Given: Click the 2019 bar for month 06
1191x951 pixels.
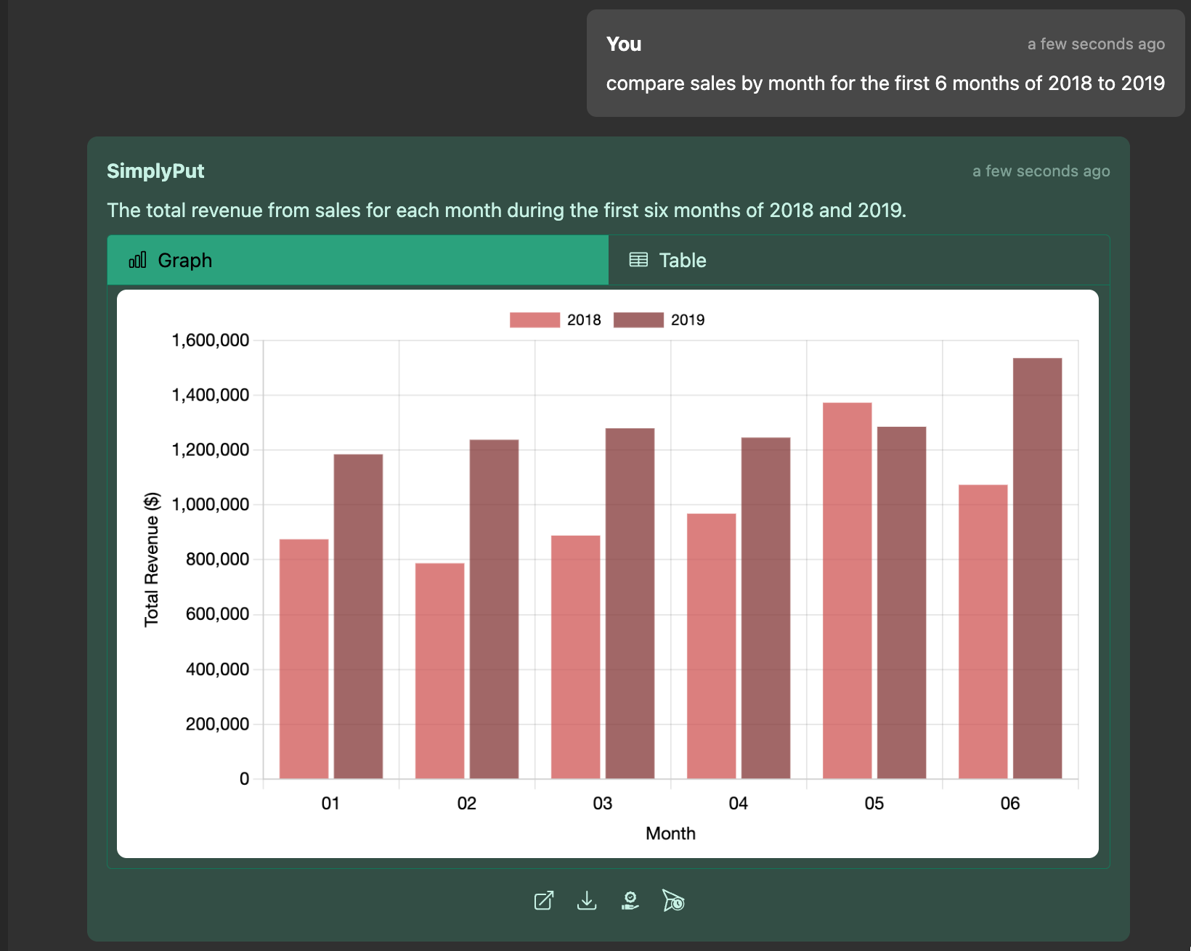Looking at the screenshot, I should [x=1037, y=568].
